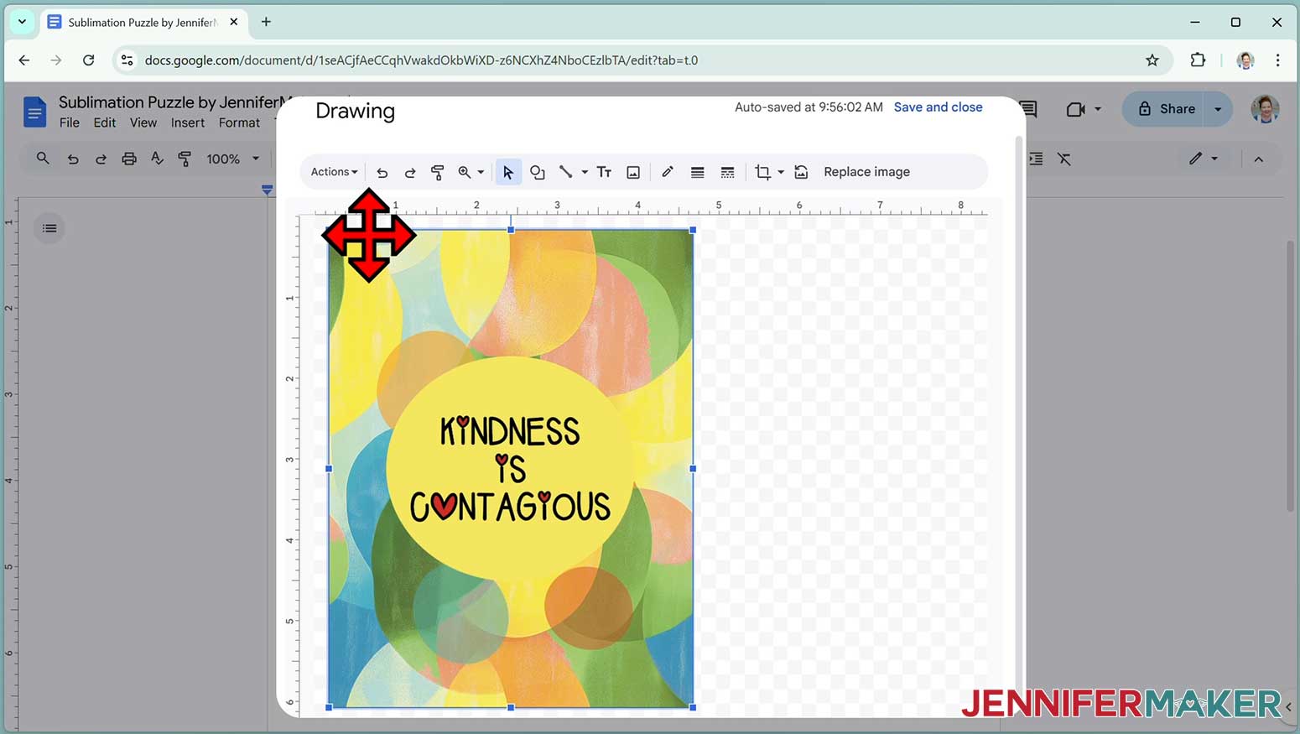Click the bottom-right image resize handle

693,707
